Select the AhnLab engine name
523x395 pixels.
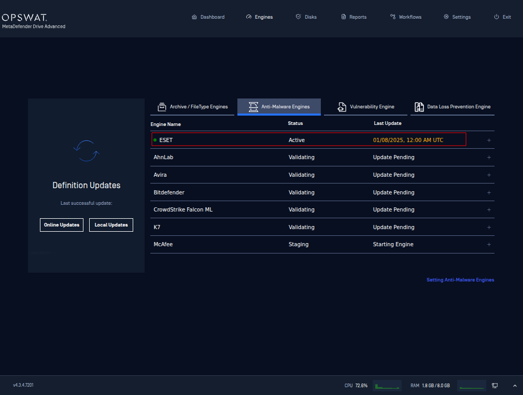[x=163, y=157]
